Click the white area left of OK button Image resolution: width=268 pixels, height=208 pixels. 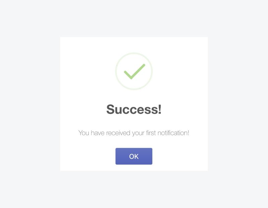(x=88, y=156)
